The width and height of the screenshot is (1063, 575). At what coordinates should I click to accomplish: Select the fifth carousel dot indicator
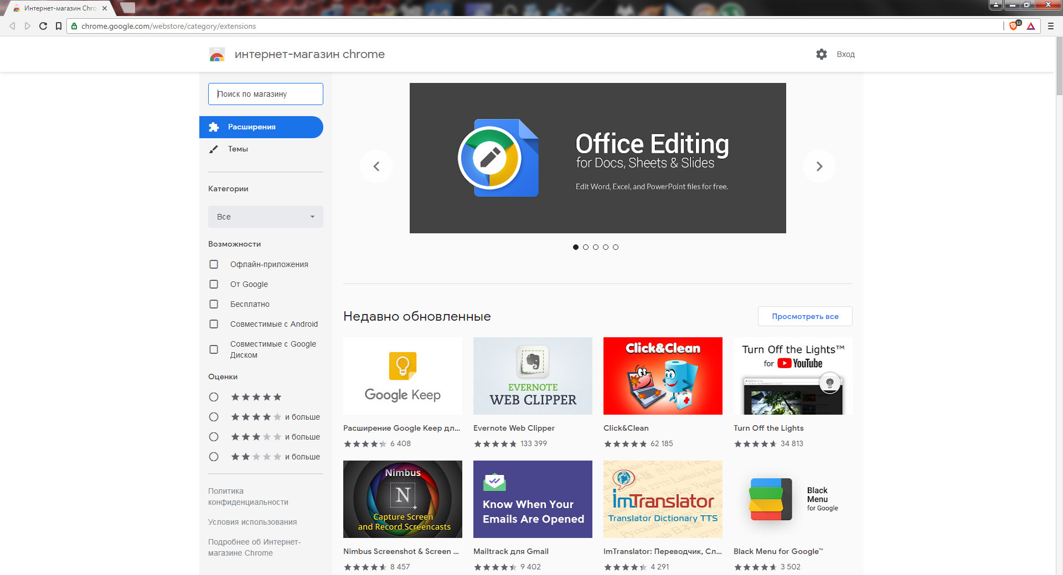coord(616,247)
